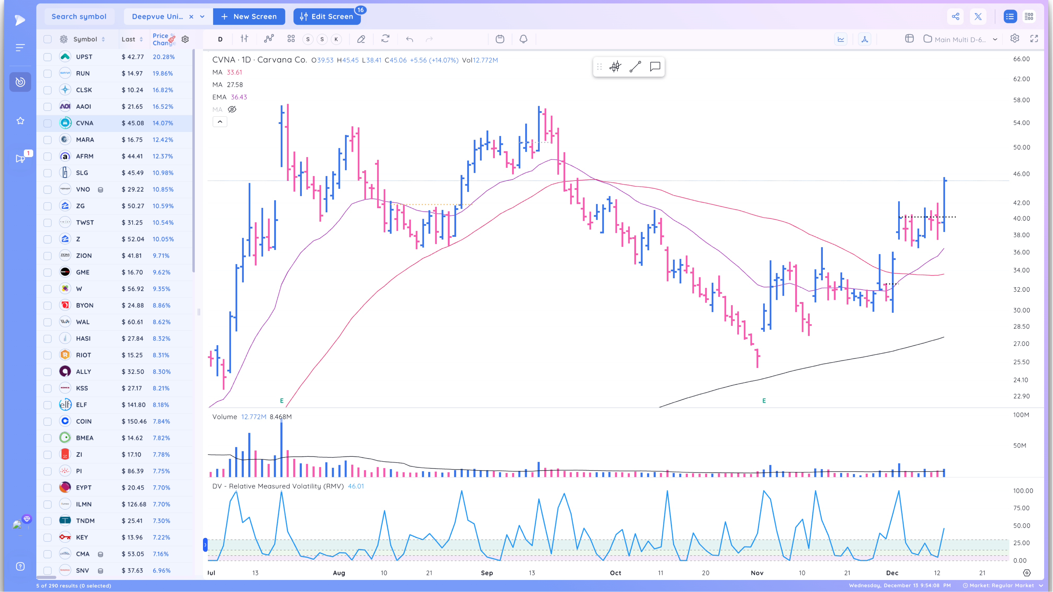Screen dimensions: 1053x592
Task: Click the watchlist vertical scrollbar
Action: coord(194,161)
